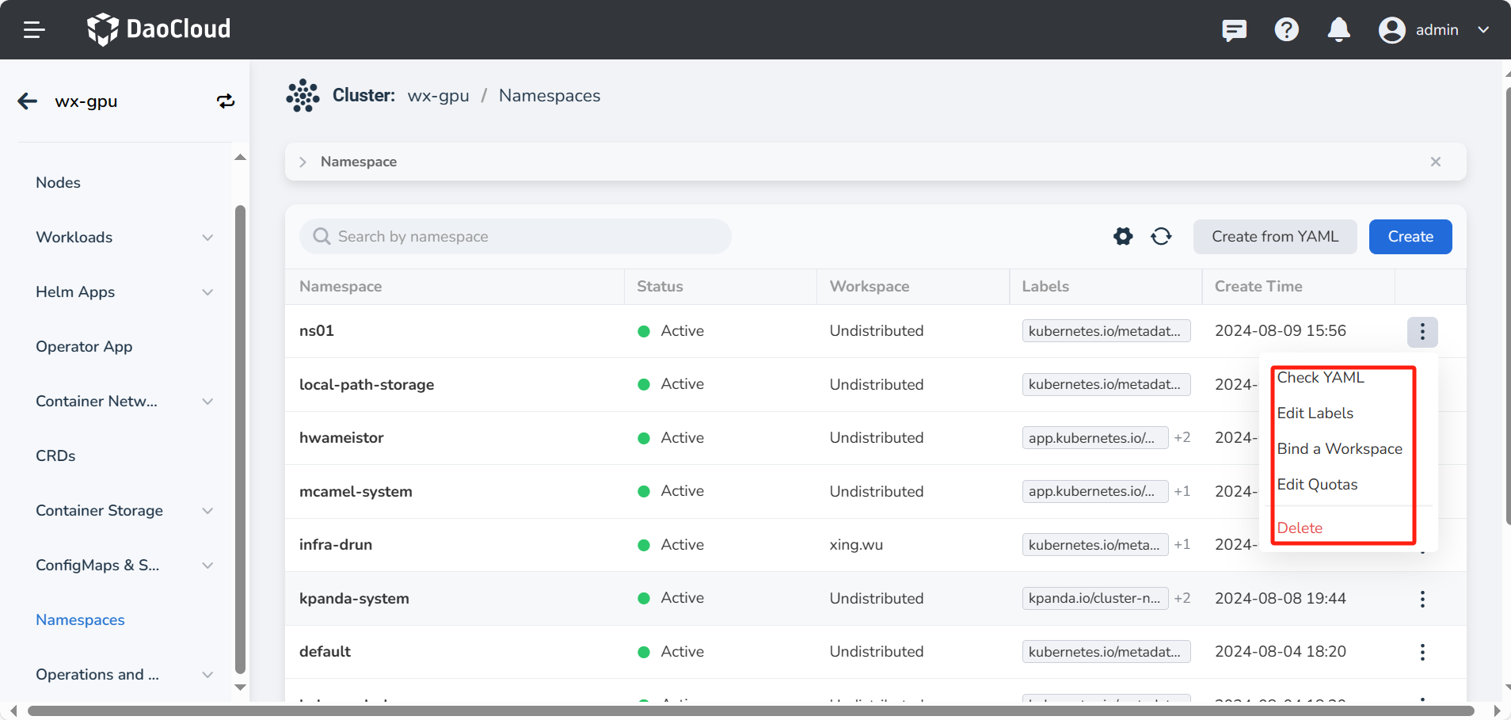Select Delete in the context menu

point(1300,528)
